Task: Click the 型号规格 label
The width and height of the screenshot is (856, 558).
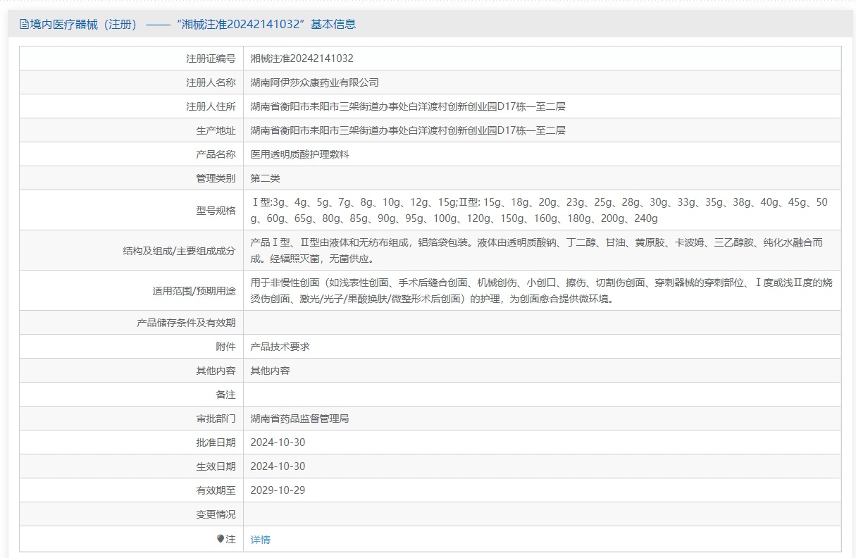Action: [x=216, y=210]
